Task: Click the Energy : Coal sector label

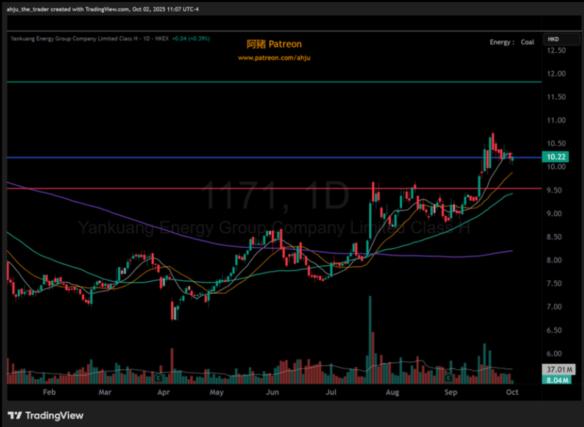Action: 512,42
